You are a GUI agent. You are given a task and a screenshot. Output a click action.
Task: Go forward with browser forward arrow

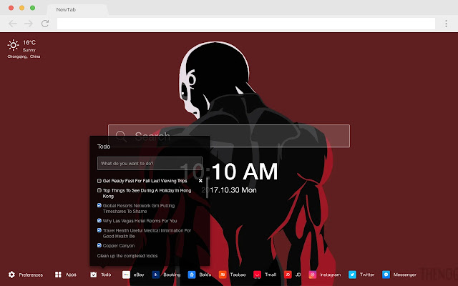(29, 24)
